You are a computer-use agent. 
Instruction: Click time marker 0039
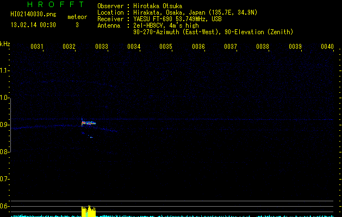[295, 46]
